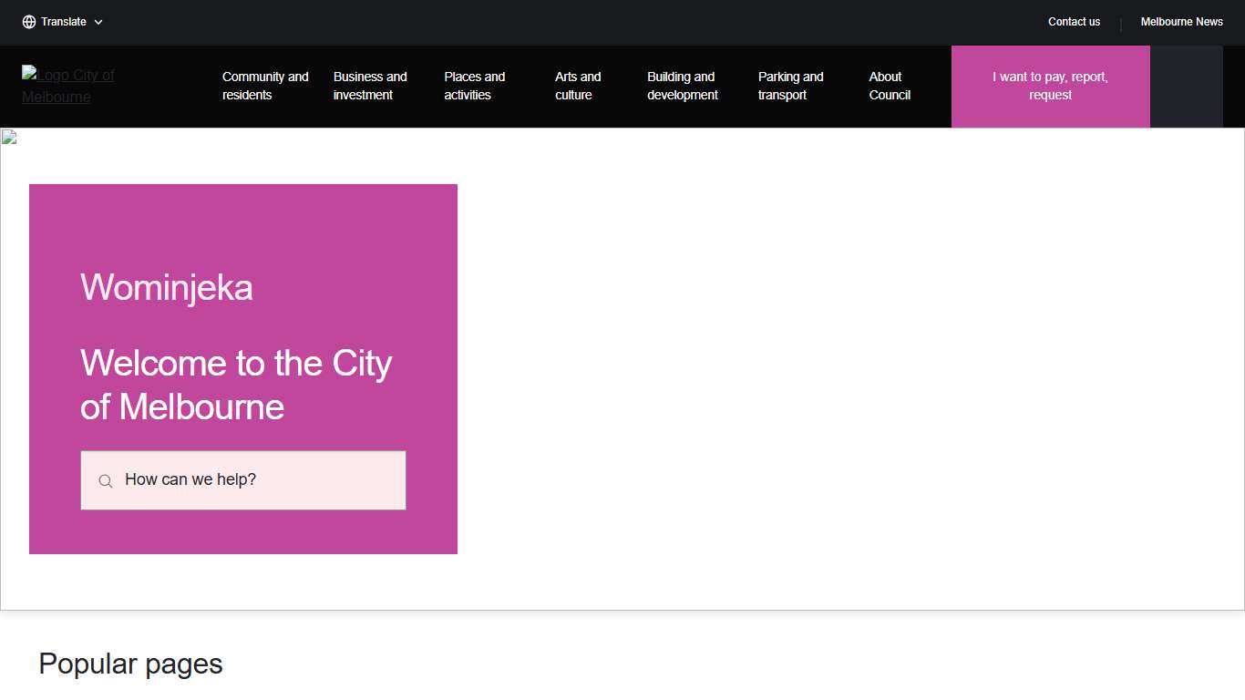Click the dark search panel right of the pink button
The width and height of the screenshot is (1245, 700).
click(x=1186, y=87)
